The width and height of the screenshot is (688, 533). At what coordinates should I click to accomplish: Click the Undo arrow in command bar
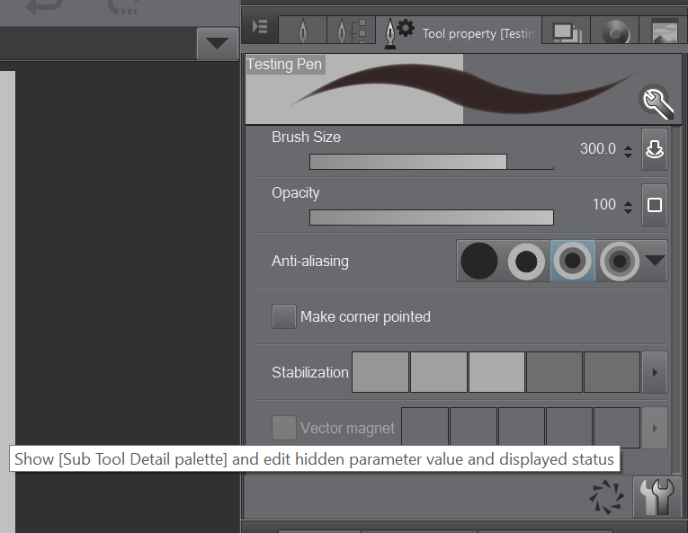(x=44, y=6)
